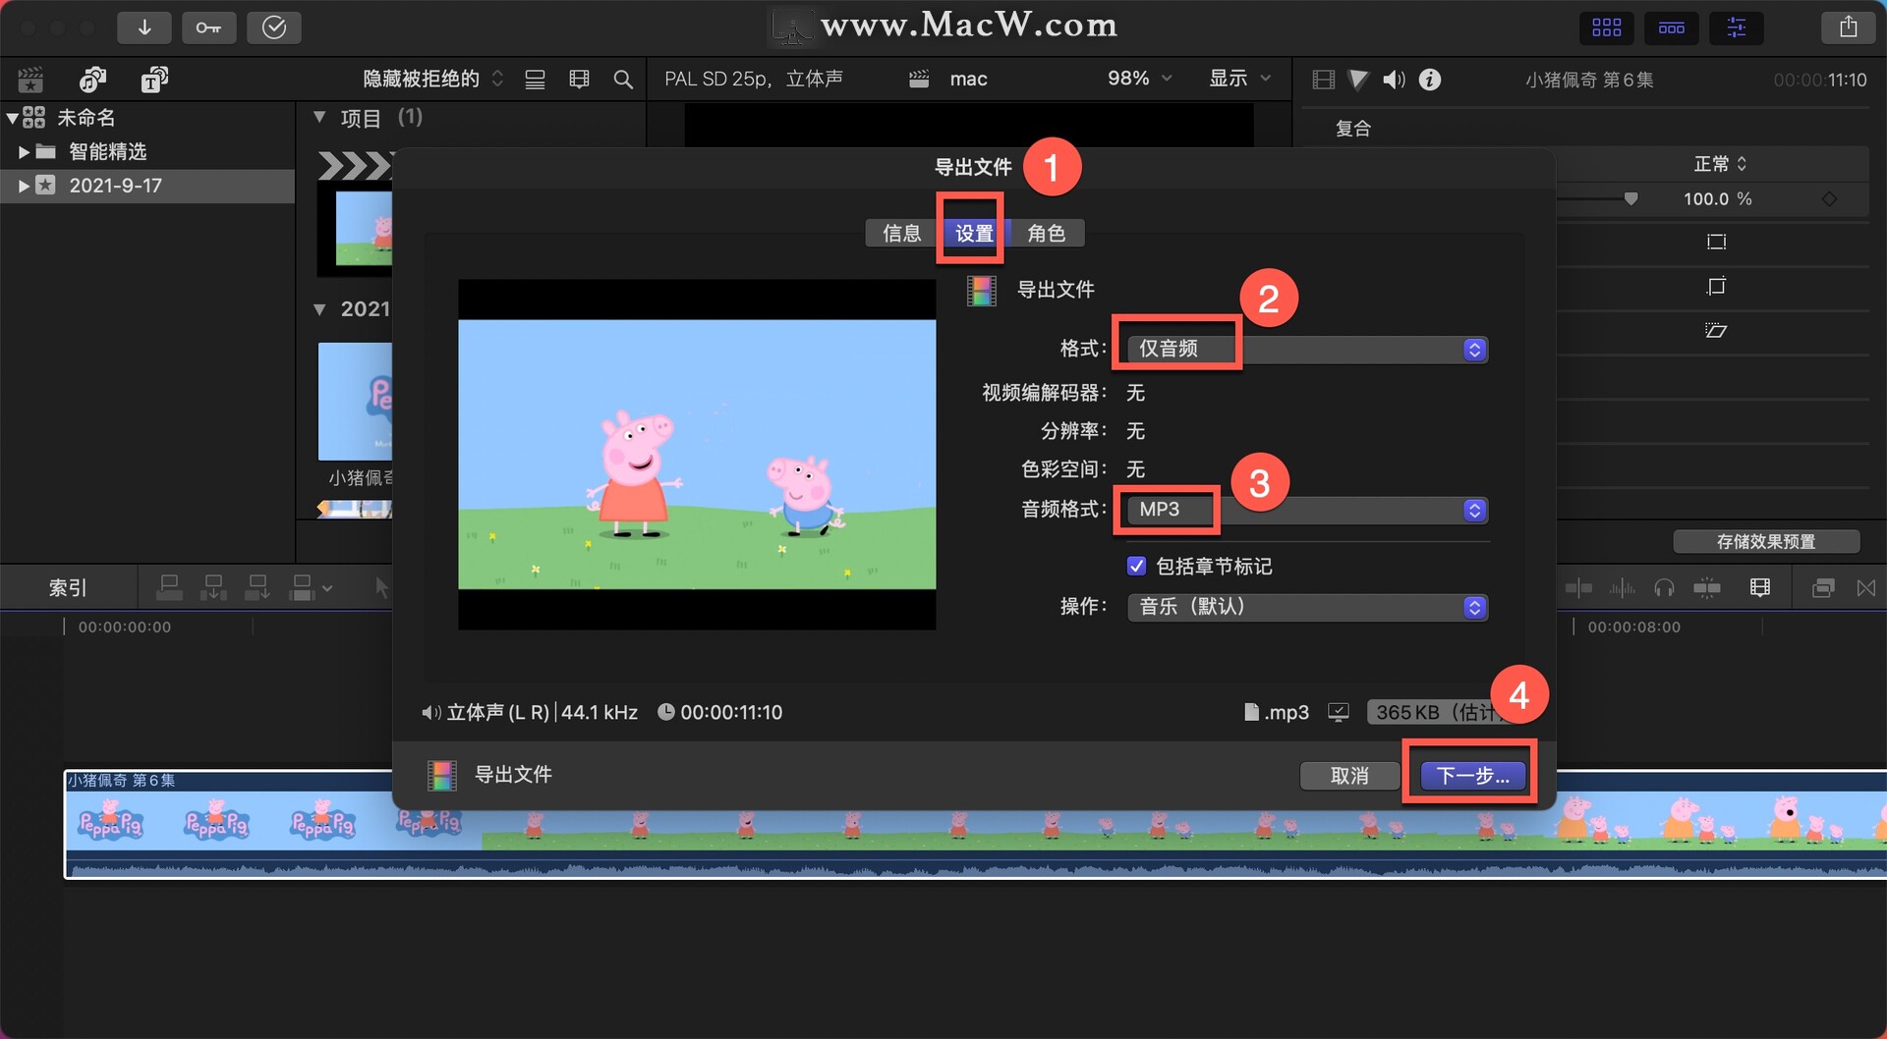This screenshot has width=1887, height=1039.
Task: Click 取消 cancel button
Action: coord(1349,776)
